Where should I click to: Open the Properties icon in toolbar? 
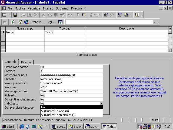tap(106, 15)
